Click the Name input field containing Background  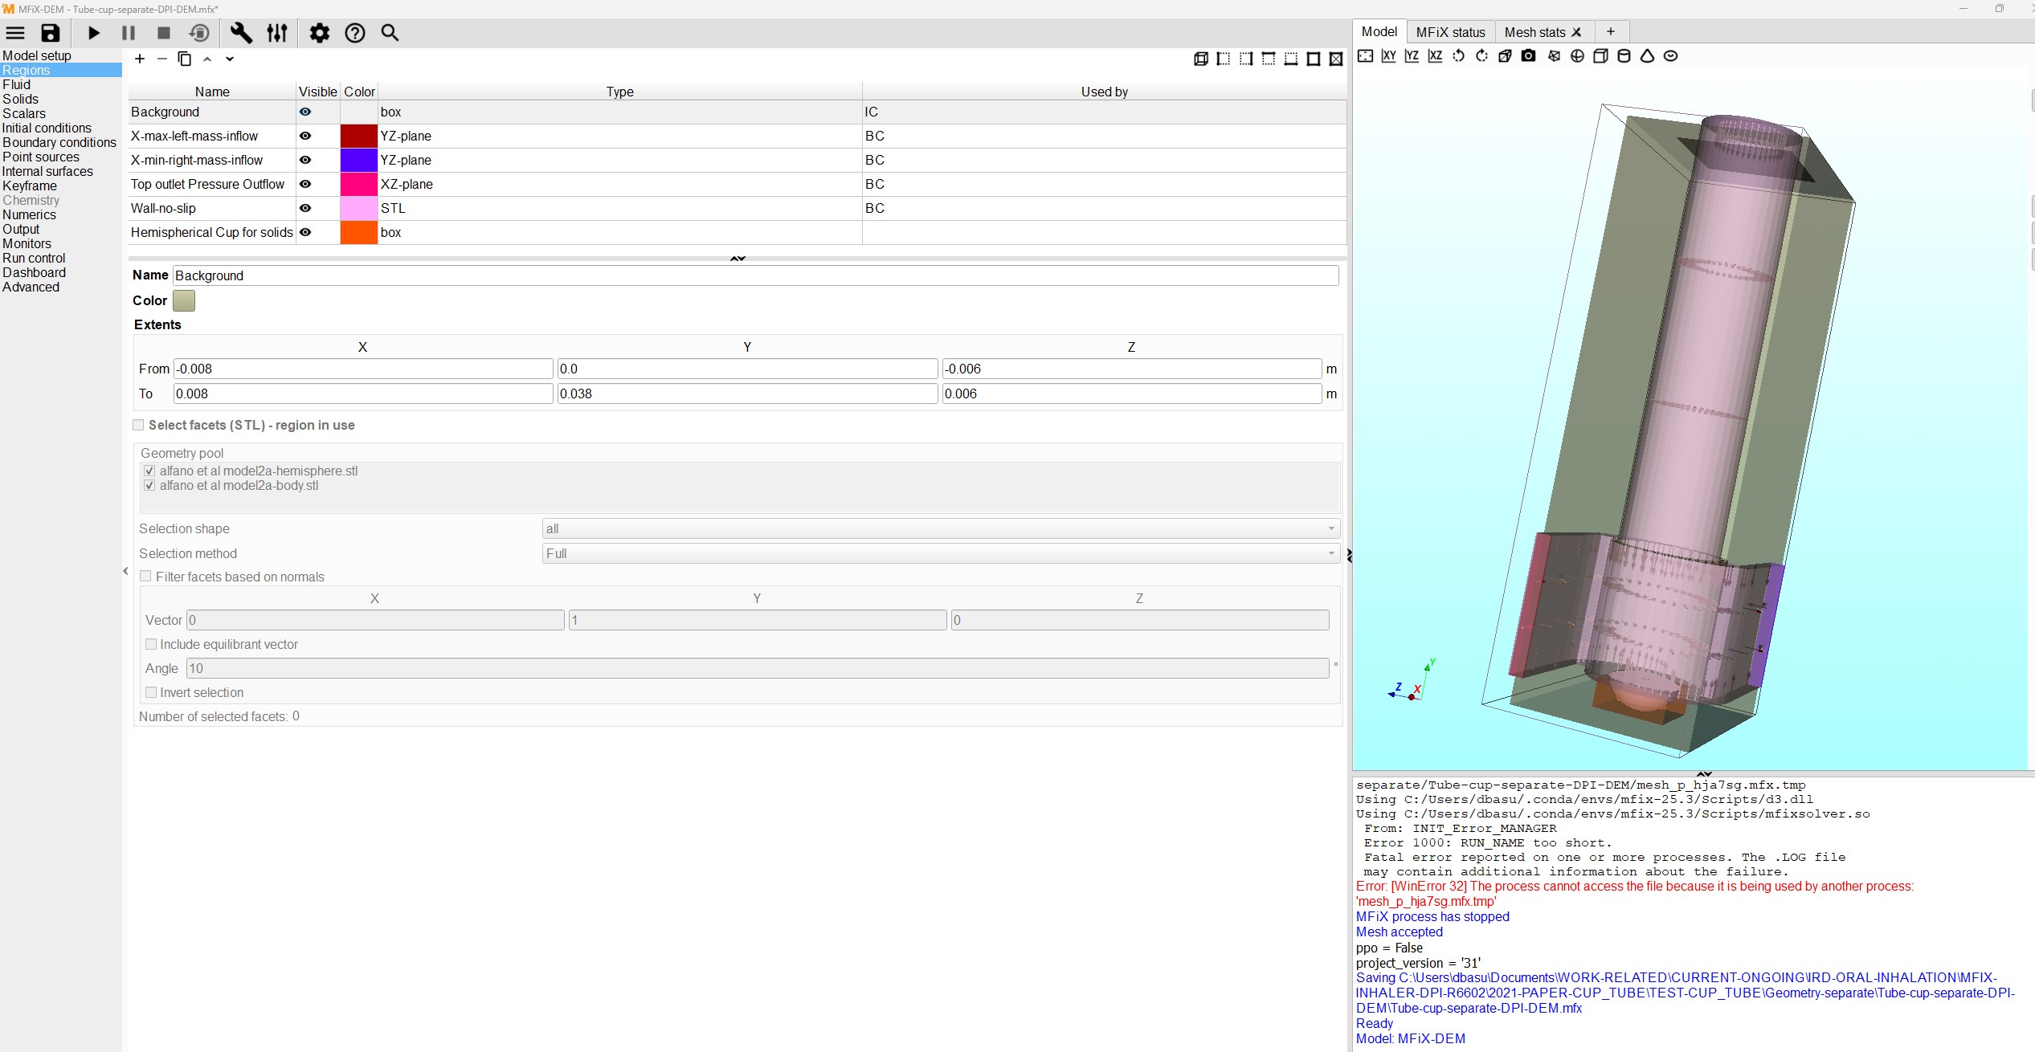click(x=755, y=275)
